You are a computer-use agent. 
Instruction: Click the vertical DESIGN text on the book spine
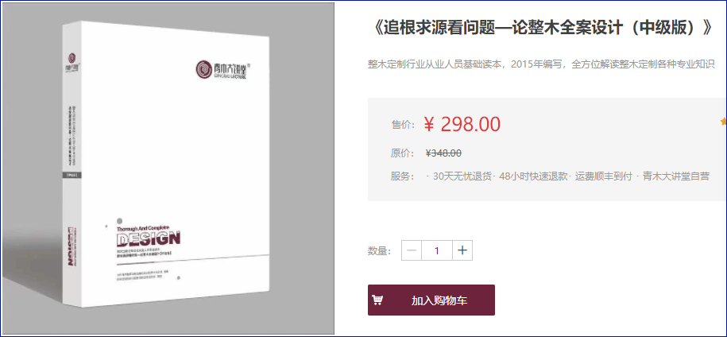click(72, 246)
